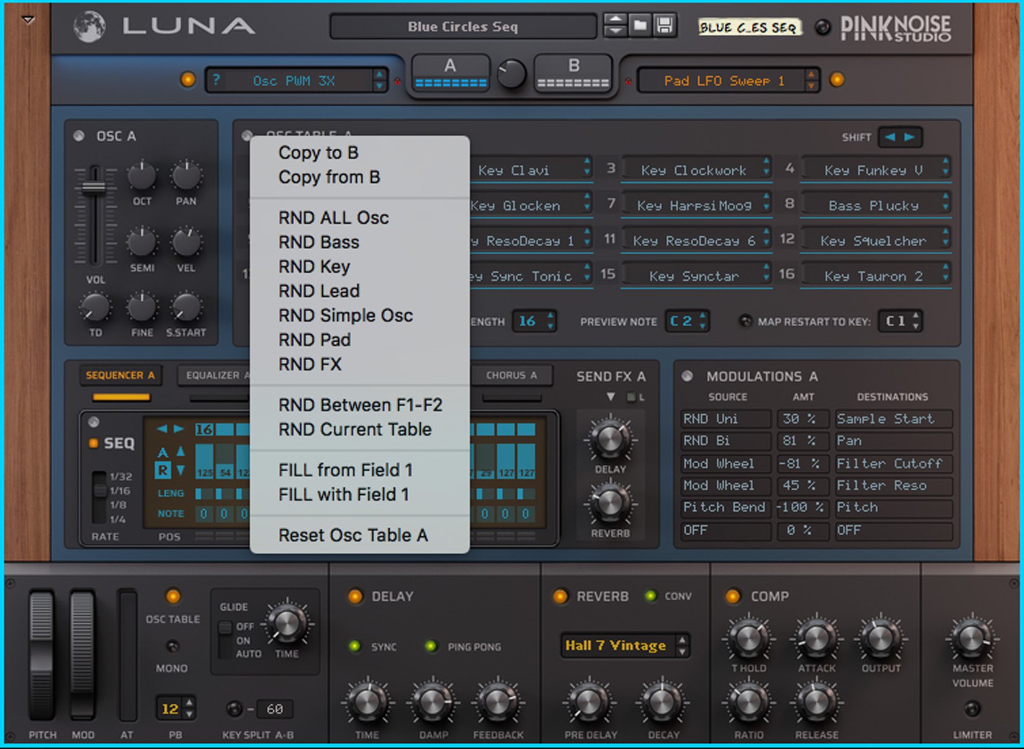Shift Osc Table A left with the arrow
Image resolution: width=1024 pixels, height=749 pixels.
890,137
